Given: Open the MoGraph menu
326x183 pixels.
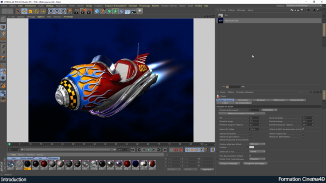Looking at the screenshot, I should point(132,6).
